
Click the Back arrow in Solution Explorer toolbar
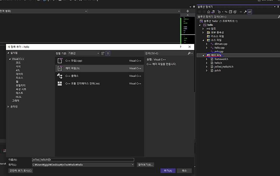[200, 12]
